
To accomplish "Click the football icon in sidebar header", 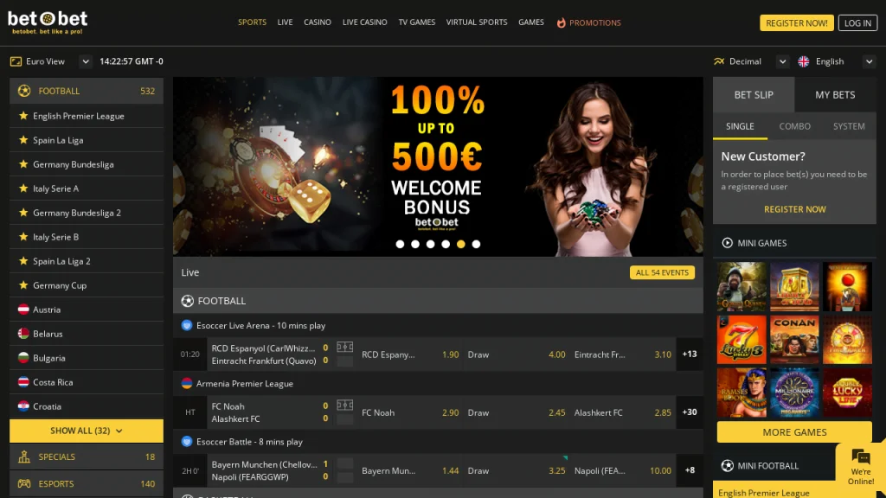I will (24, 91).
